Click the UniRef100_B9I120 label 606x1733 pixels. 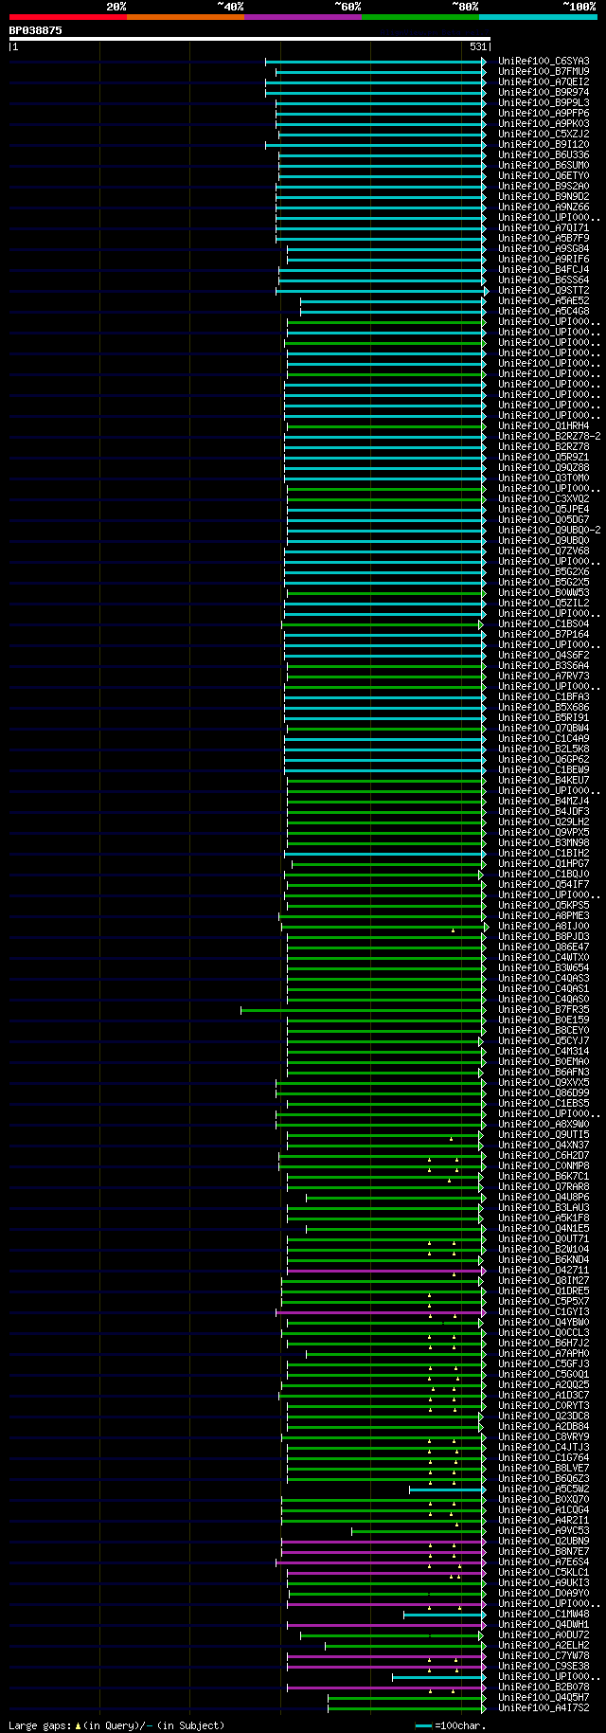click(x=544, y=145)
